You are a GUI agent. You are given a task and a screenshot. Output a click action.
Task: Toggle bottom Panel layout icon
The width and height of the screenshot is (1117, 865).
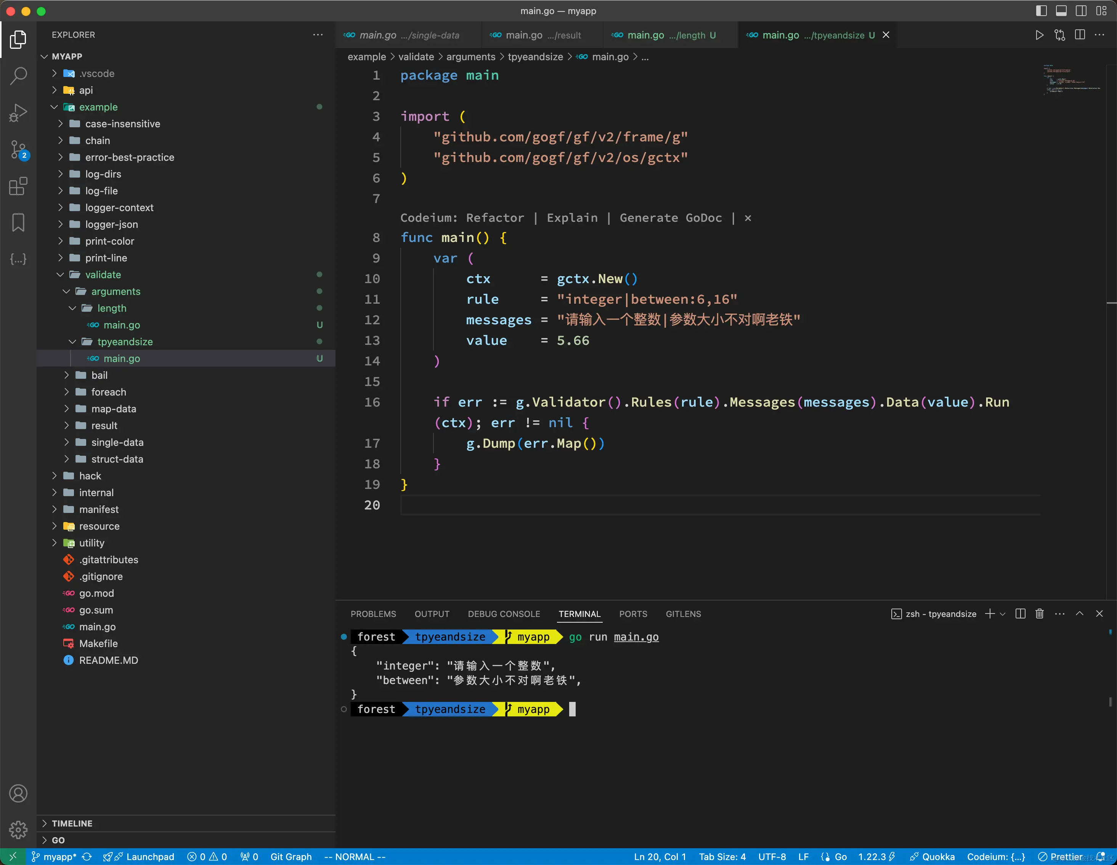click(1061, 11)
